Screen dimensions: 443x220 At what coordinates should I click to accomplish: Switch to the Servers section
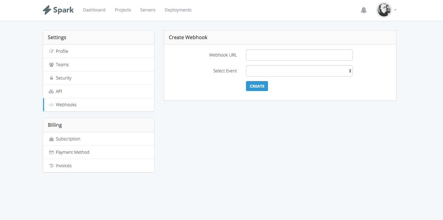(x=148, y=10)
